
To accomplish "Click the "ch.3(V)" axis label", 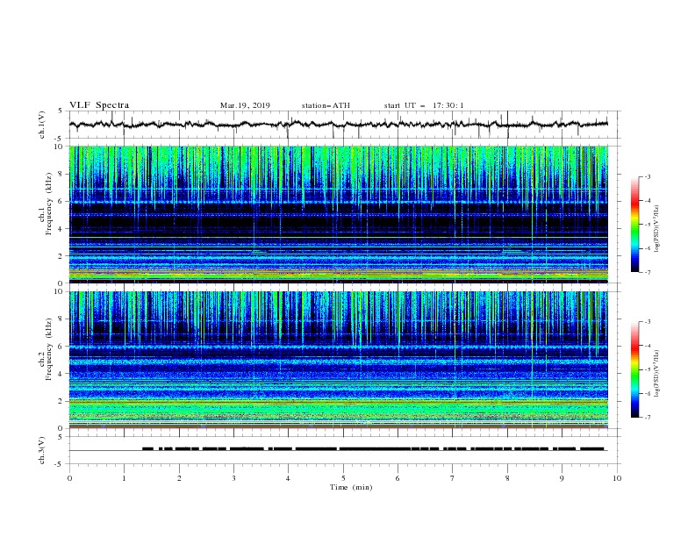I will 42,450.
